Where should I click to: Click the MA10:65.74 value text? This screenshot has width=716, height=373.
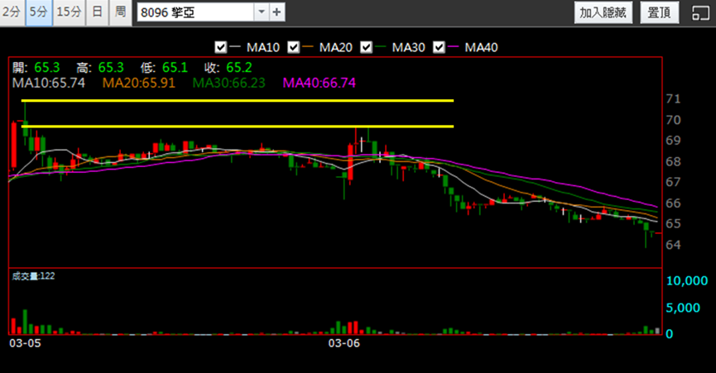pos(48,83)
